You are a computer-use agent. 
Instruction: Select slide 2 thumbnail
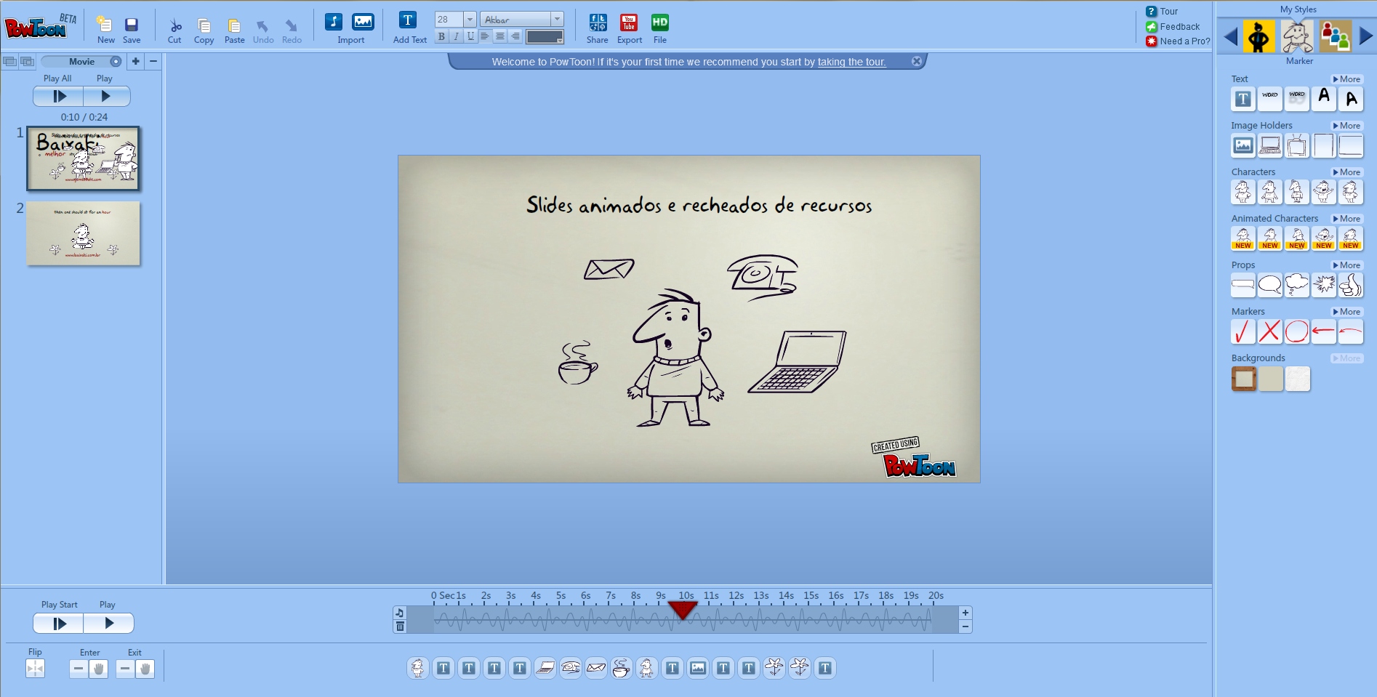[83, 234]
